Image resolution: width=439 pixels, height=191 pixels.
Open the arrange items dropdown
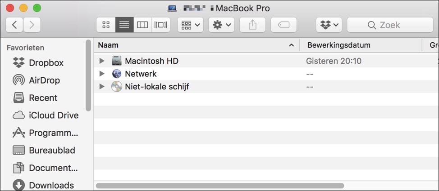pos(190,25)
